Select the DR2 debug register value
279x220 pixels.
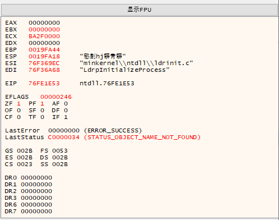[x=36, y=191]
